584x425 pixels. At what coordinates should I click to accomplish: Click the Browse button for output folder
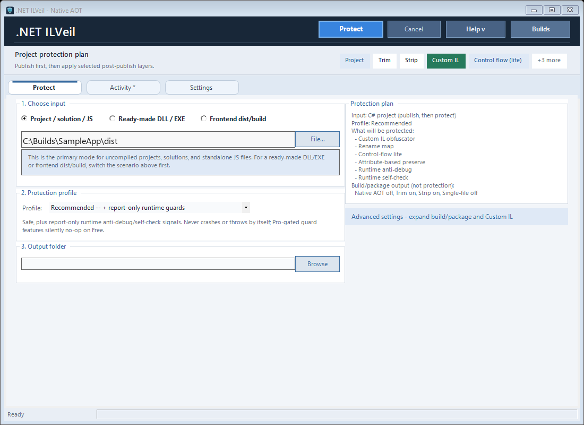coord(317,264)
